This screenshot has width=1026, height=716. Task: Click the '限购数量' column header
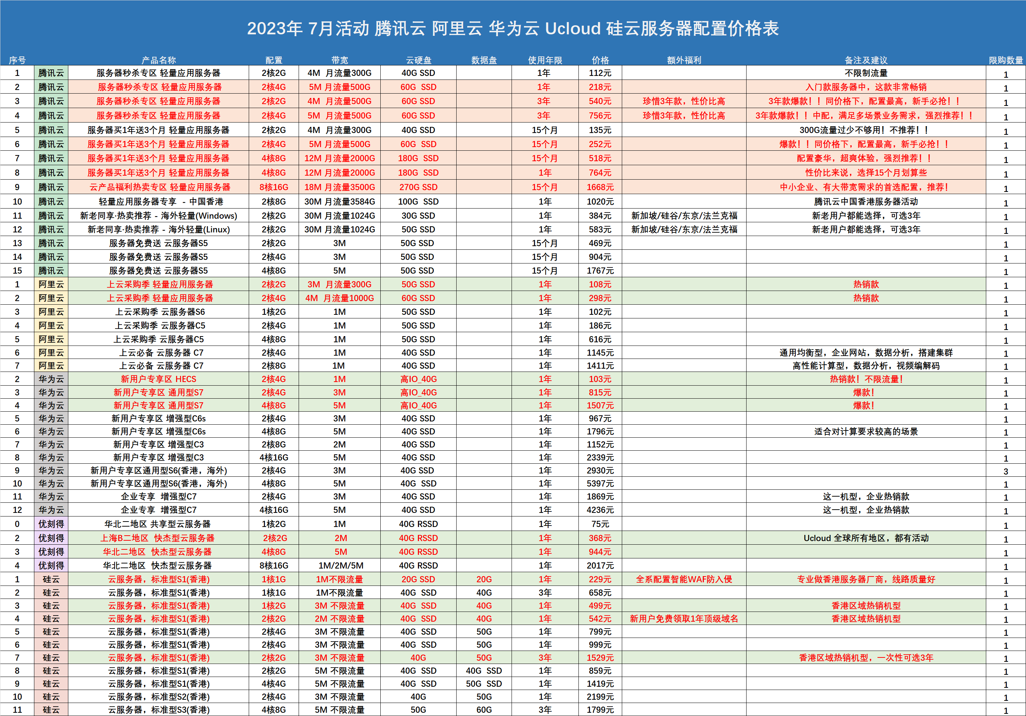pos(1005,60)
